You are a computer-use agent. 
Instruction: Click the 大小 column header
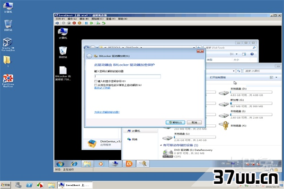click(x=236, y=60)
